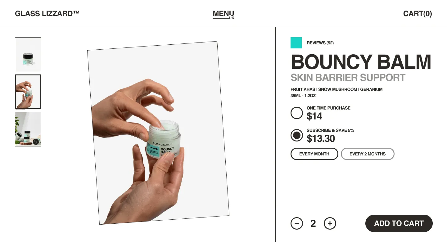Select the One Time Purchase radio button
Viewport: 447px width, 242px height.
(297, 113)
